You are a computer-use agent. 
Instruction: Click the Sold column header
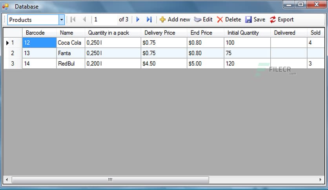316,33
